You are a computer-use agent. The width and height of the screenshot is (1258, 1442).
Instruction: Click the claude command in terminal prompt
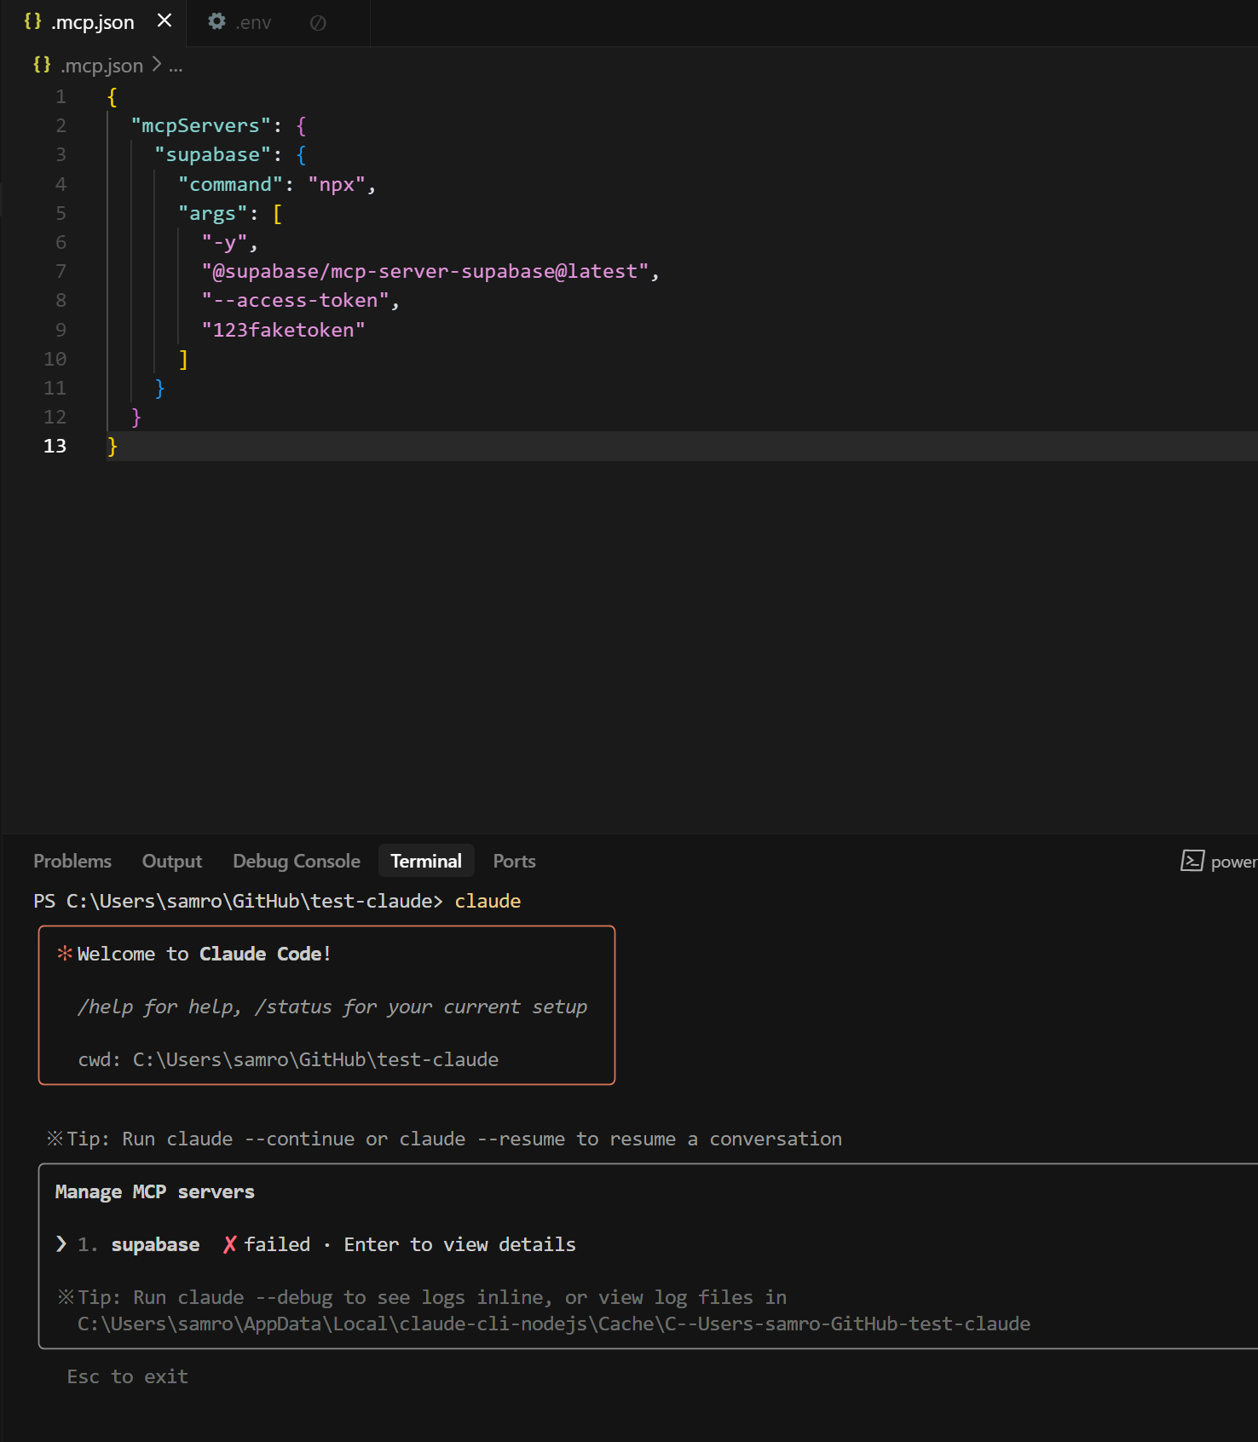tap(488, 901)
